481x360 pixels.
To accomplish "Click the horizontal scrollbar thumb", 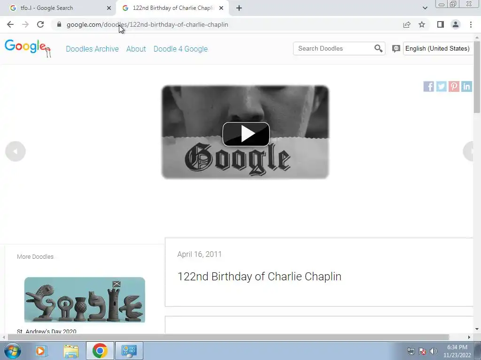I will point(228,337).
